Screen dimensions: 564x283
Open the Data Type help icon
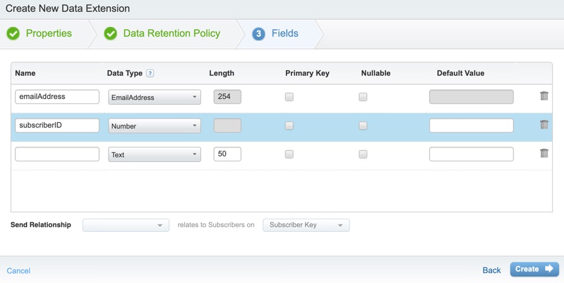pos(150,73)
